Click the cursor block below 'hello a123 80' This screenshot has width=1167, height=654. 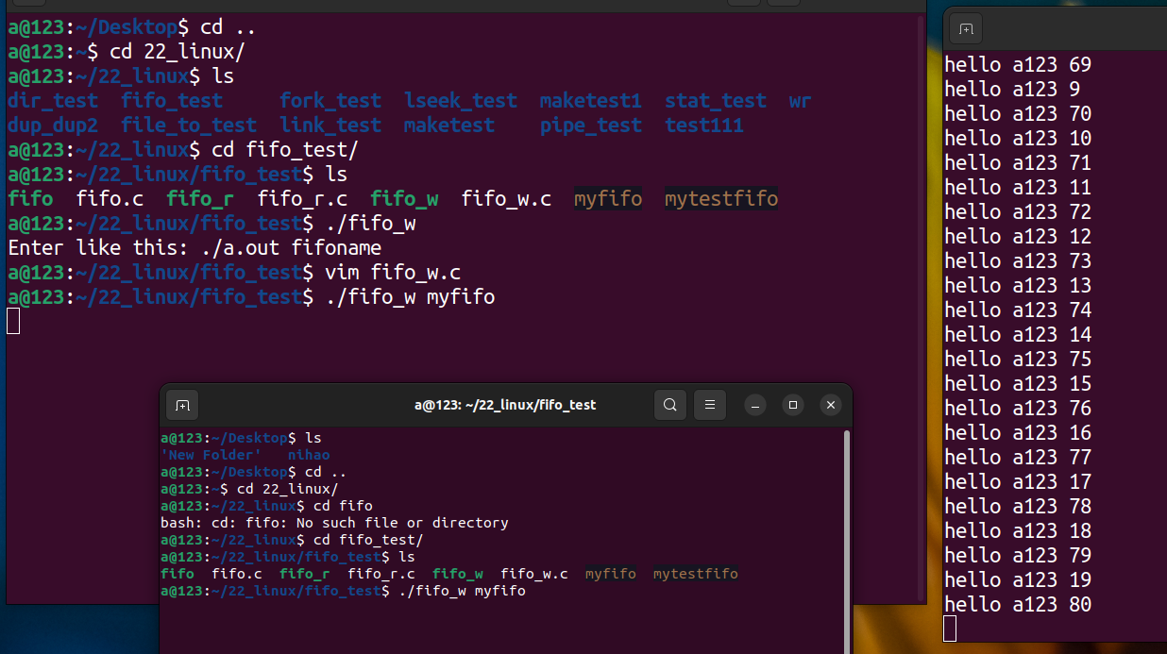tap(950, 629)
